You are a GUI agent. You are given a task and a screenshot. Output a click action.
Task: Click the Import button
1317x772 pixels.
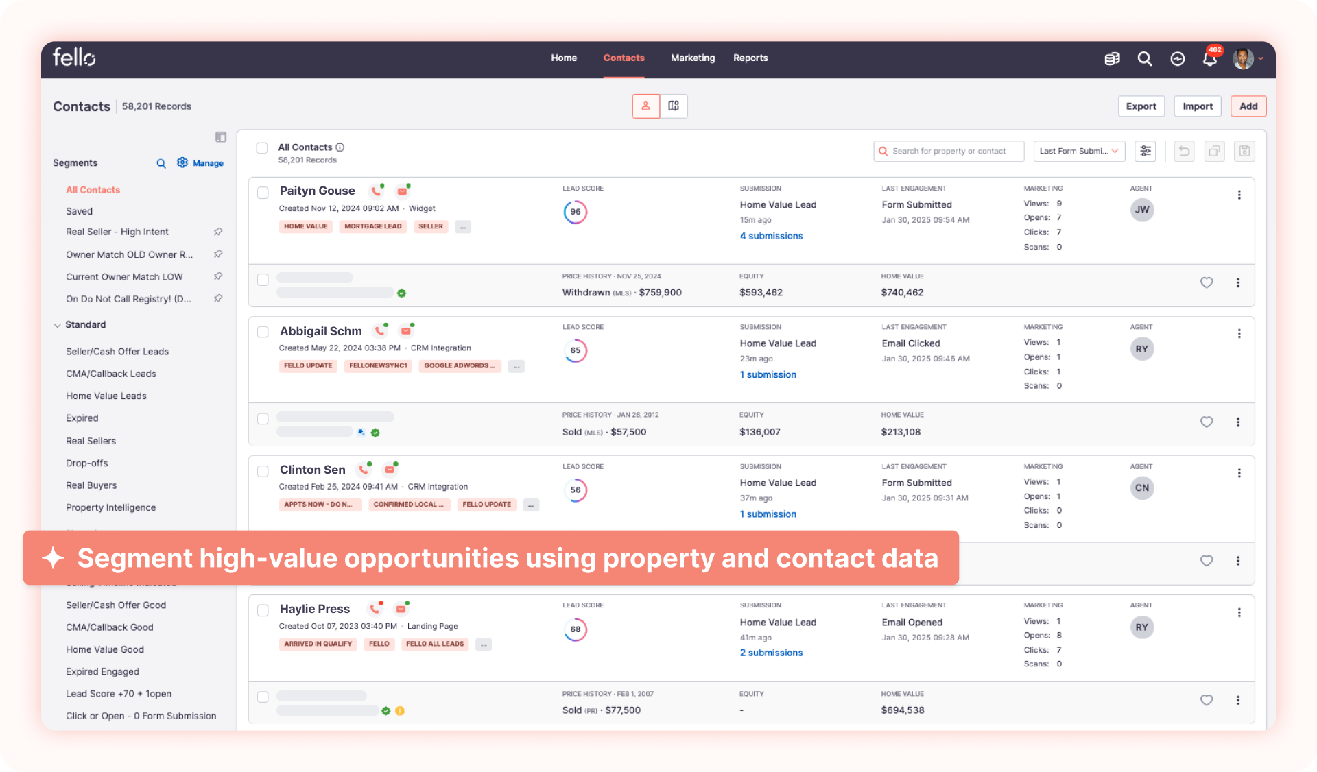click(x=1198, y=106)
